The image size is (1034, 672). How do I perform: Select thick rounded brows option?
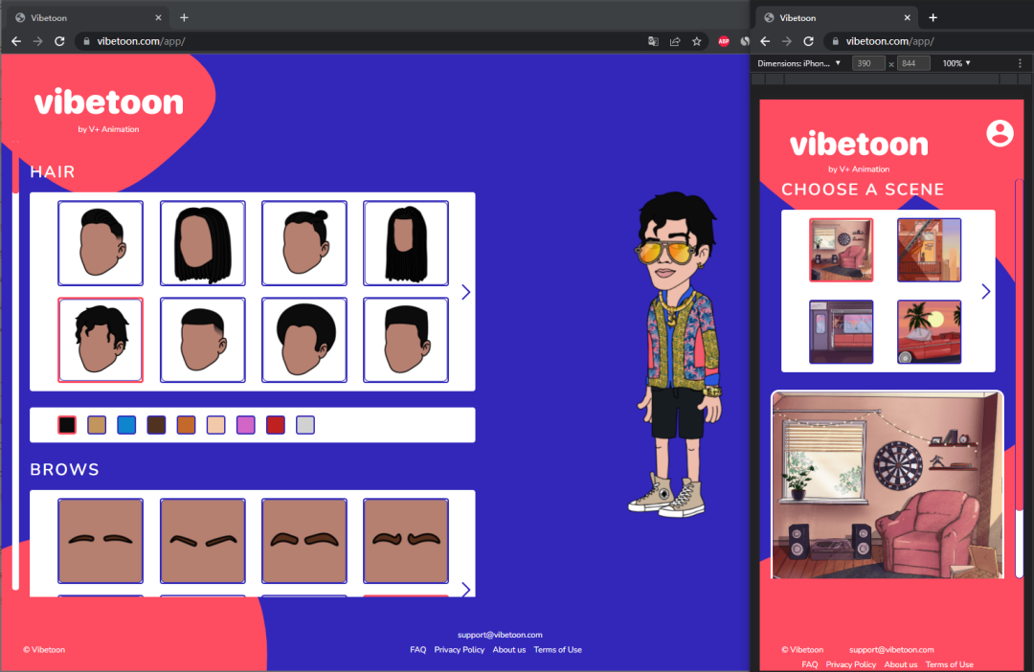coord(304,541)
